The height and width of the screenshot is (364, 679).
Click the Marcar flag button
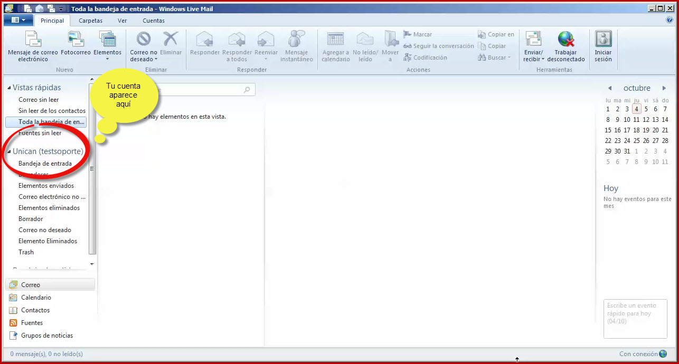click(x=418, y=34)
